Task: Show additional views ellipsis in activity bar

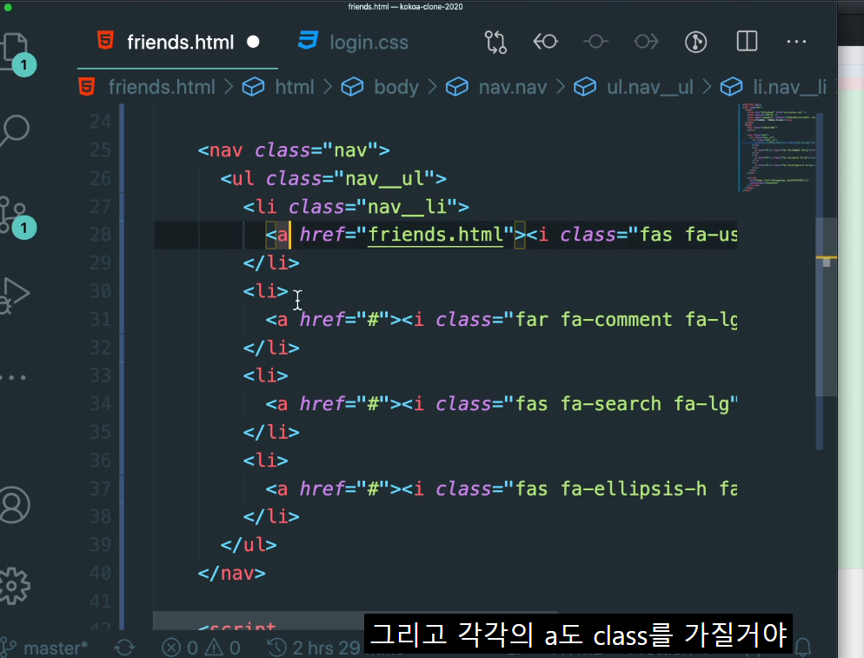Action: 13,377
